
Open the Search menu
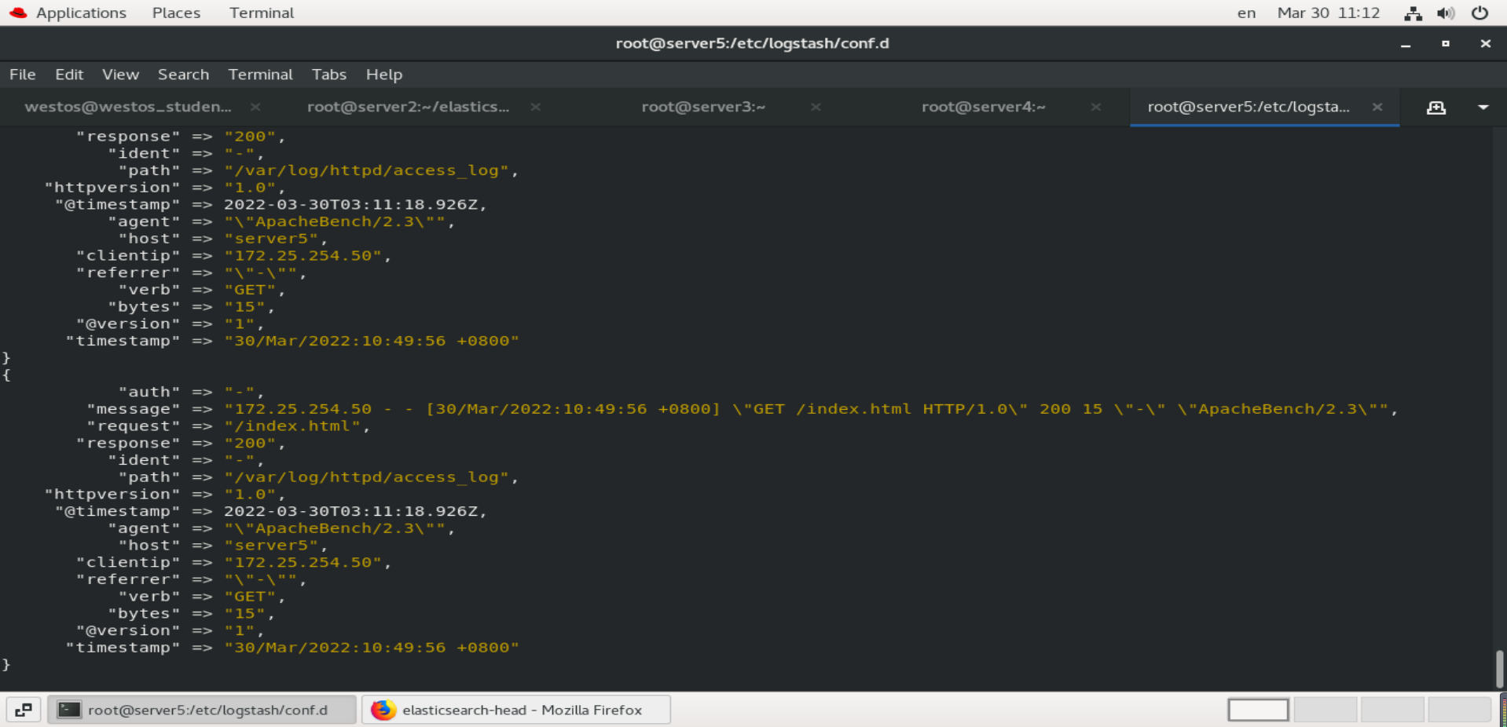pos(183,75)
